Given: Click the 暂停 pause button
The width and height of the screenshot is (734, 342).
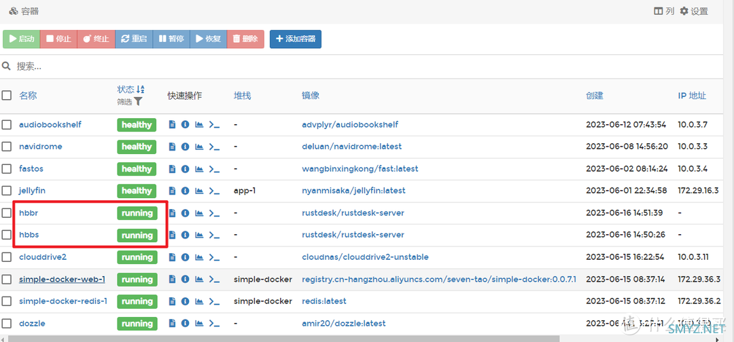Looking at the screenshot, I should pyautogui.click(x=171, y=39).
